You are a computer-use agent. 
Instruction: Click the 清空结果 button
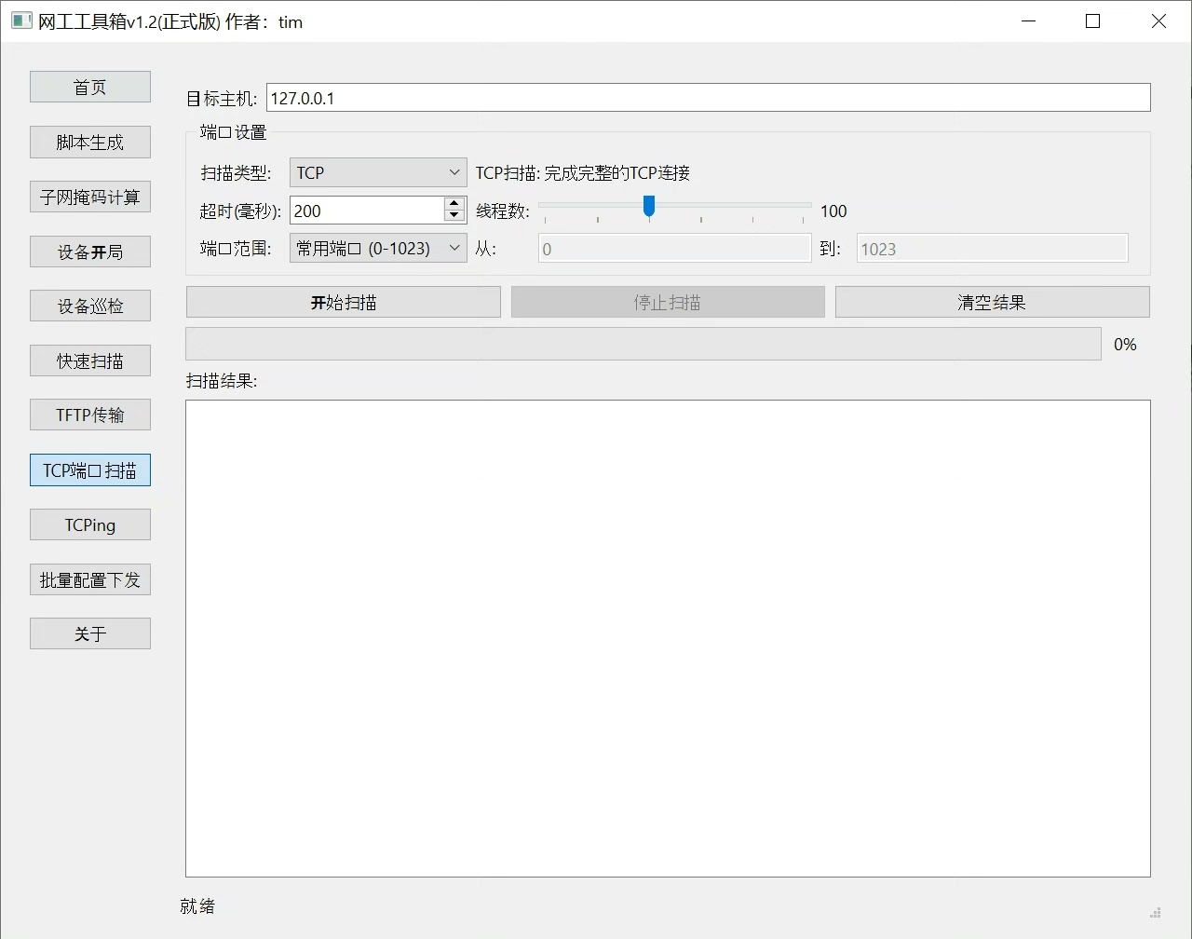pyautogui.click(x=992, y=303)
